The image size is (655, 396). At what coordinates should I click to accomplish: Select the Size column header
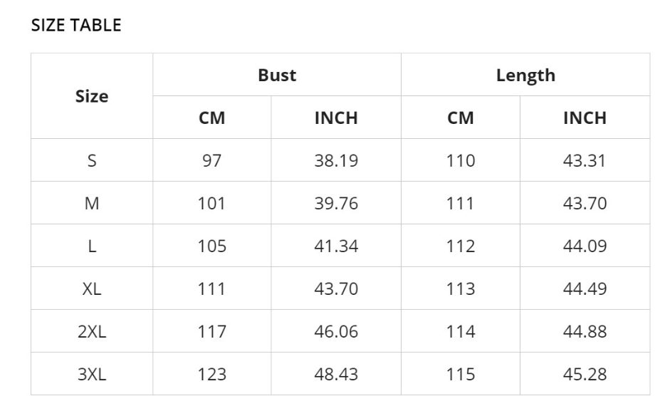92,96
